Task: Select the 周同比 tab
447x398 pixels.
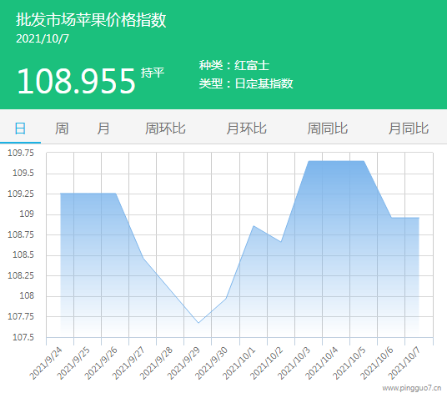Action: point(327,128)
